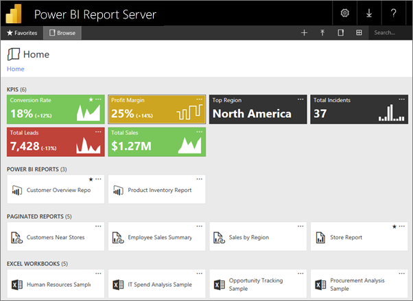The image size is (413, 301).
Task: Click the Upload arrow icon in toolbar
Action: (322, 32)
